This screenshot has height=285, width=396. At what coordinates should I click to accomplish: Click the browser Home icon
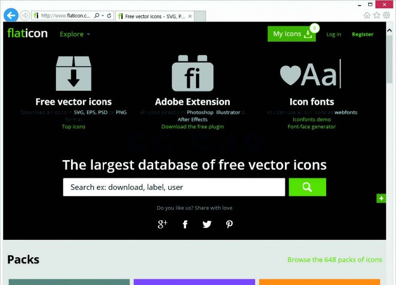(x=367, y=15)
